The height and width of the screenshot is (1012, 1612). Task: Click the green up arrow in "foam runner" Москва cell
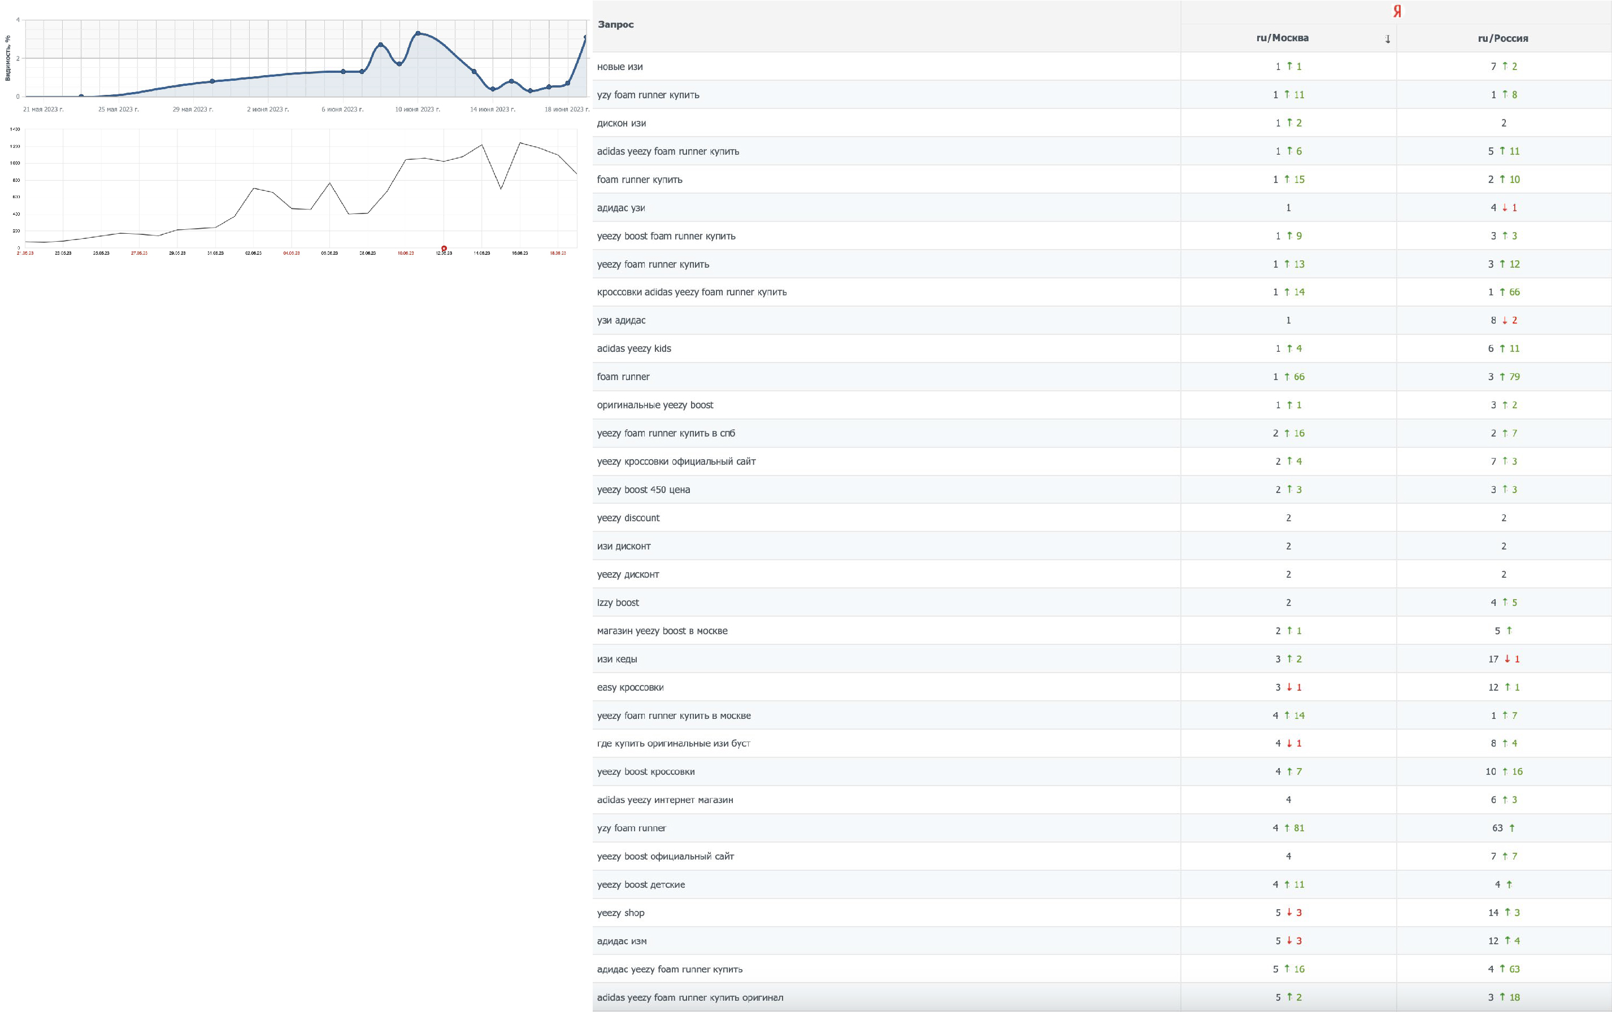click(x=1286, y=377)
